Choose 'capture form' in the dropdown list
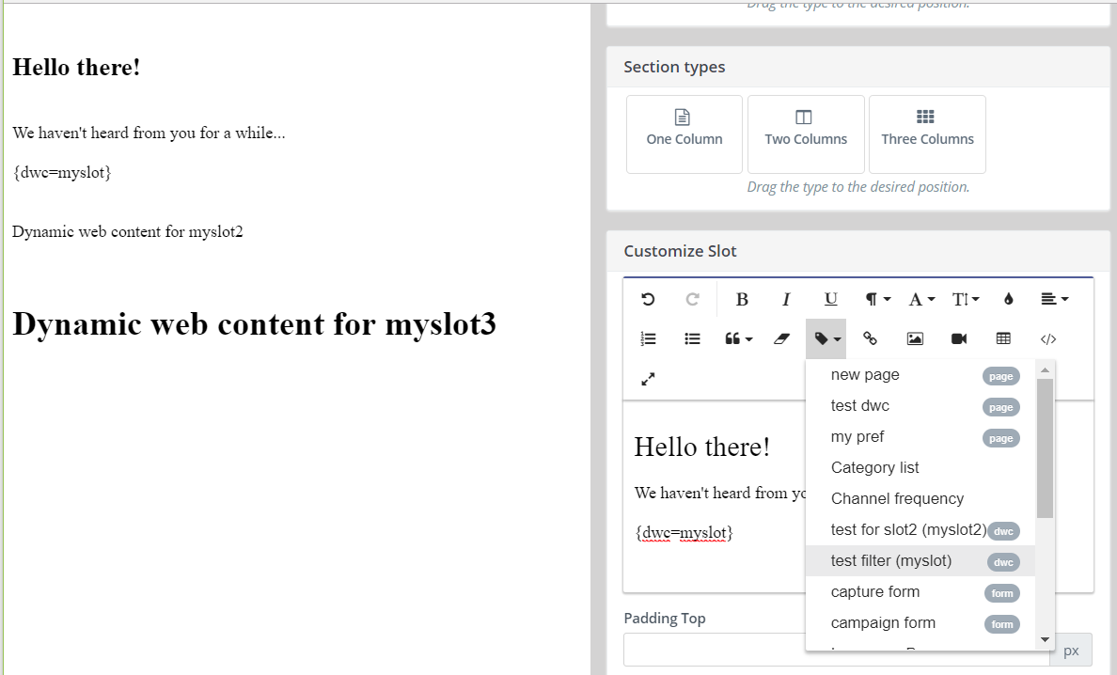Image resolution: width=1117 pixels, height=675 pixels. tap(875, 592)
